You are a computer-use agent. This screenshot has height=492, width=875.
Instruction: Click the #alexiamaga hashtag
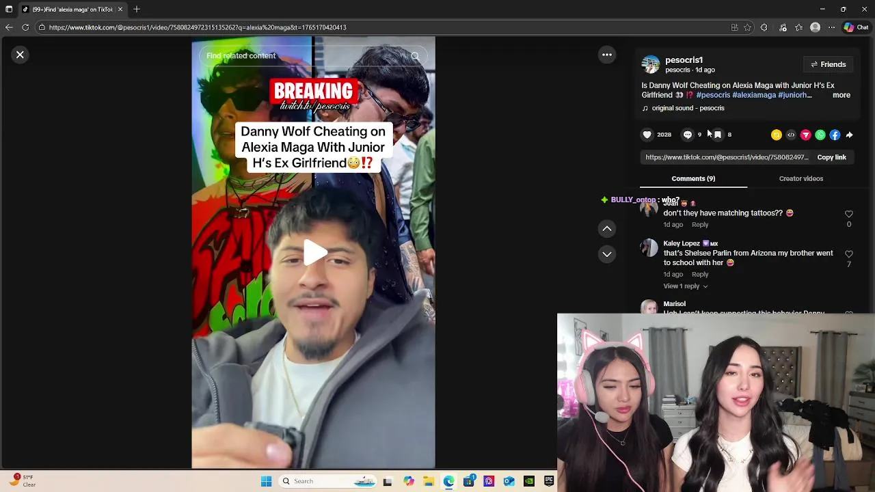754,95
